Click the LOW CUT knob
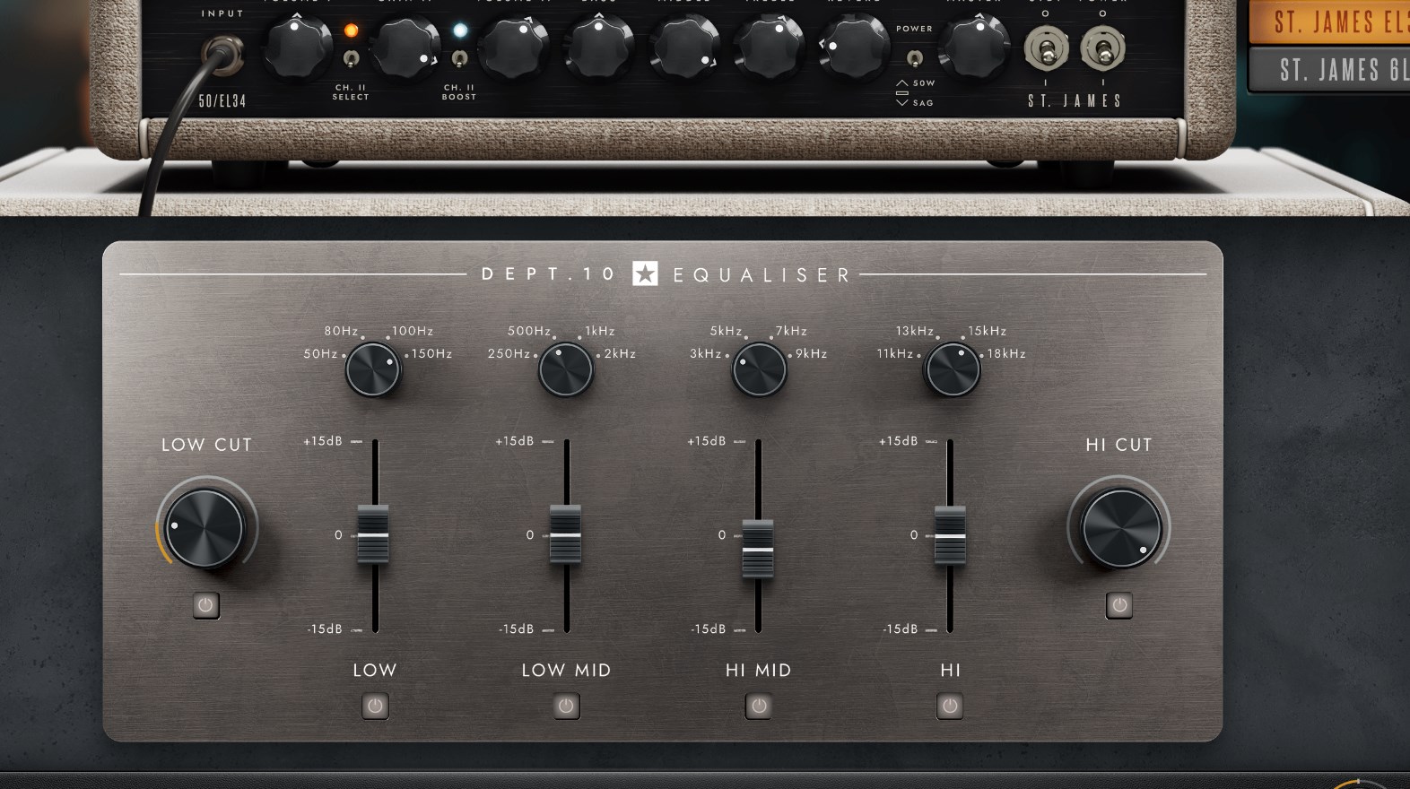The image size is (1410, 789). pos(205,528)
